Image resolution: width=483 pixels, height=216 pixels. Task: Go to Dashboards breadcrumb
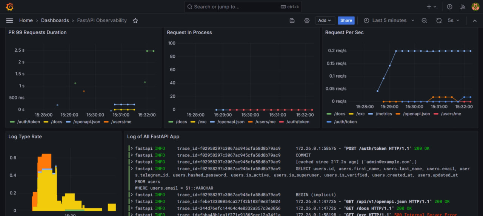tap(55, 20)
